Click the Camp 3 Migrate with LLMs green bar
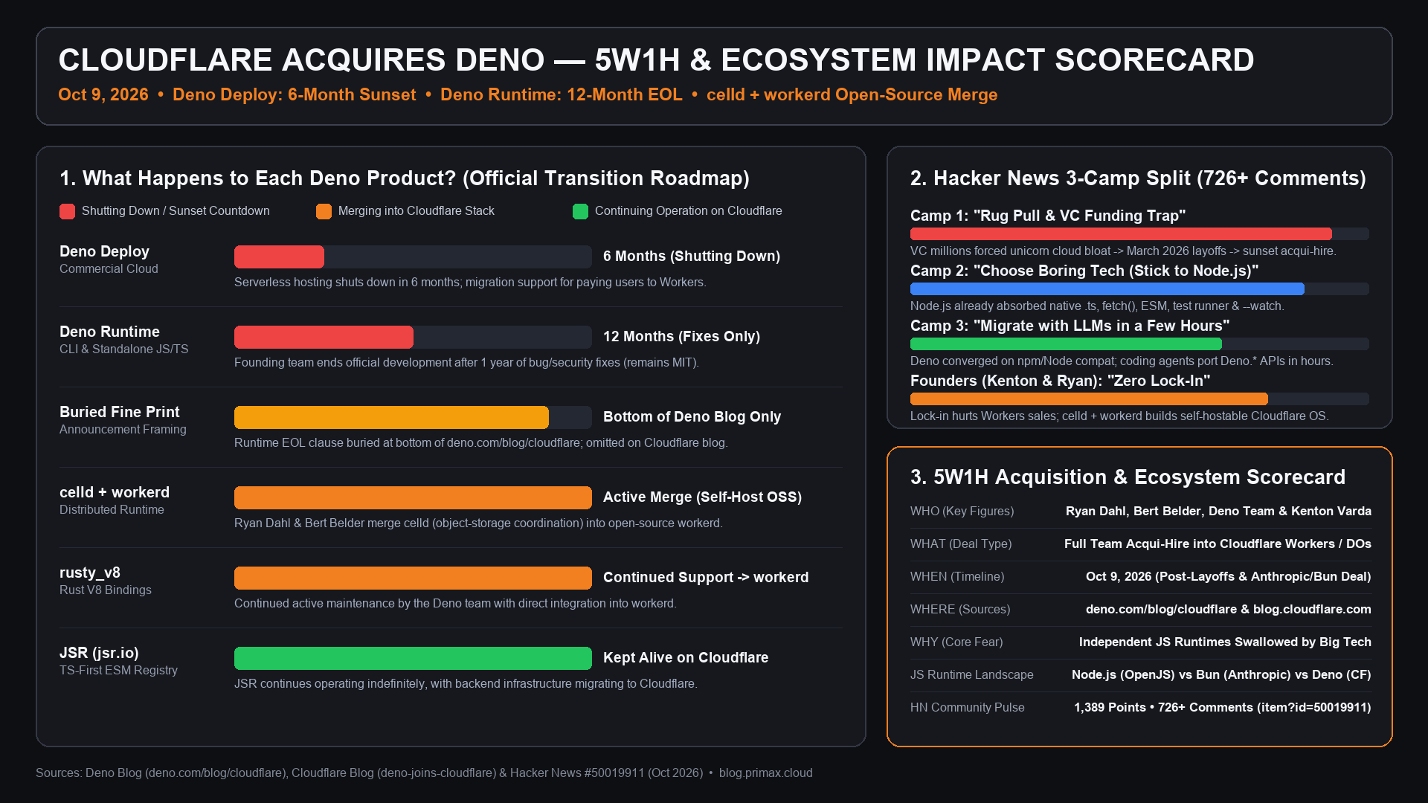The height and width of the screenshot is (803, 1428). click(x=1066, y=344)
